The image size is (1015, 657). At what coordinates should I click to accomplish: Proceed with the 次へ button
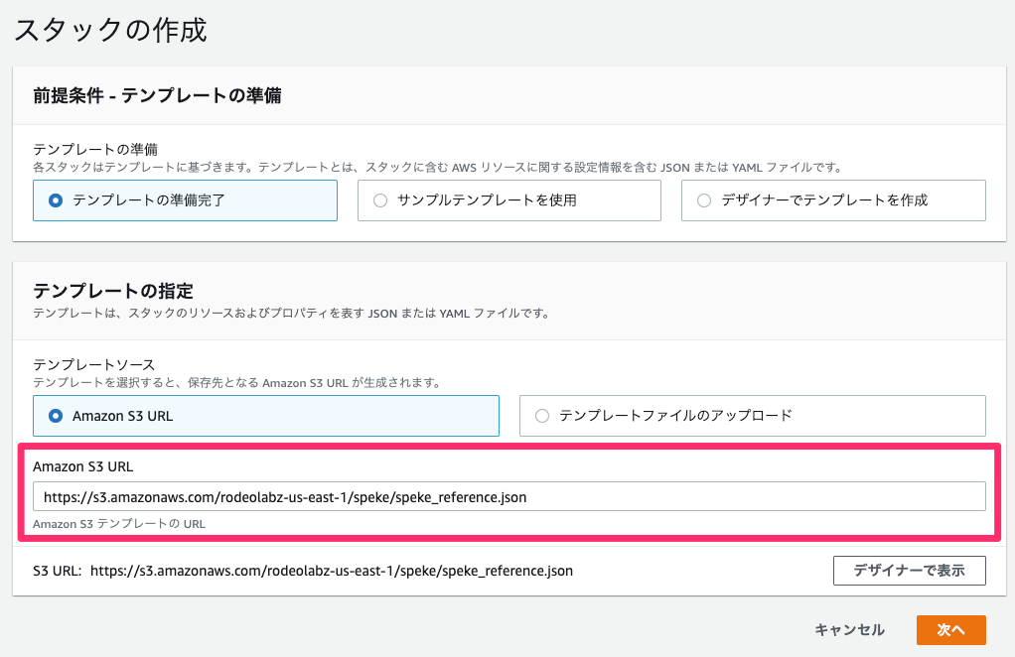(x=950, y=630)
